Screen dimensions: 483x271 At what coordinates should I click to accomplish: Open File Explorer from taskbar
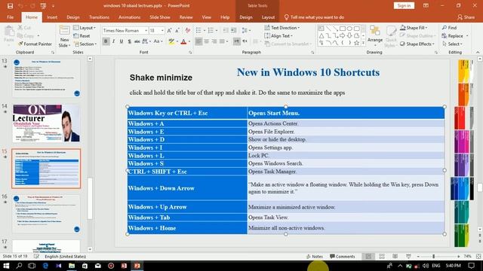tap(72, 266)
